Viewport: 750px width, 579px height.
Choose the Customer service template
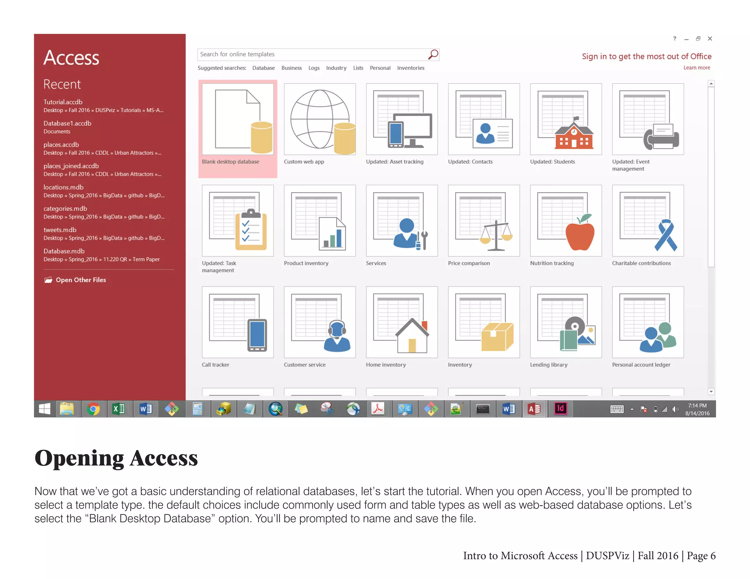(x=320, y=328)
